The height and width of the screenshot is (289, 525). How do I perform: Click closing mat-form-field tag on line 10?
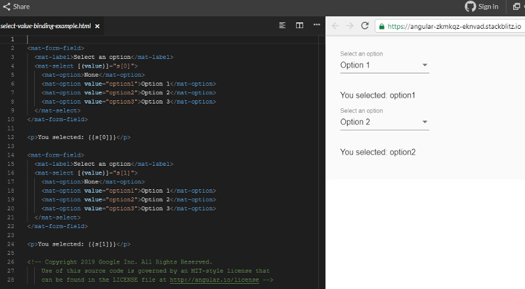pos(57,119)
